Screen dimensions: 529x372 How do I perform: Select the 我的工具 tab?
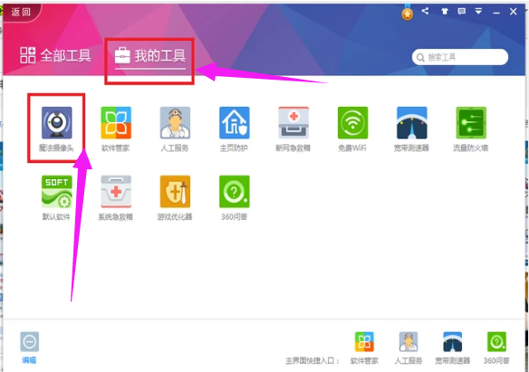coord(150,56)
